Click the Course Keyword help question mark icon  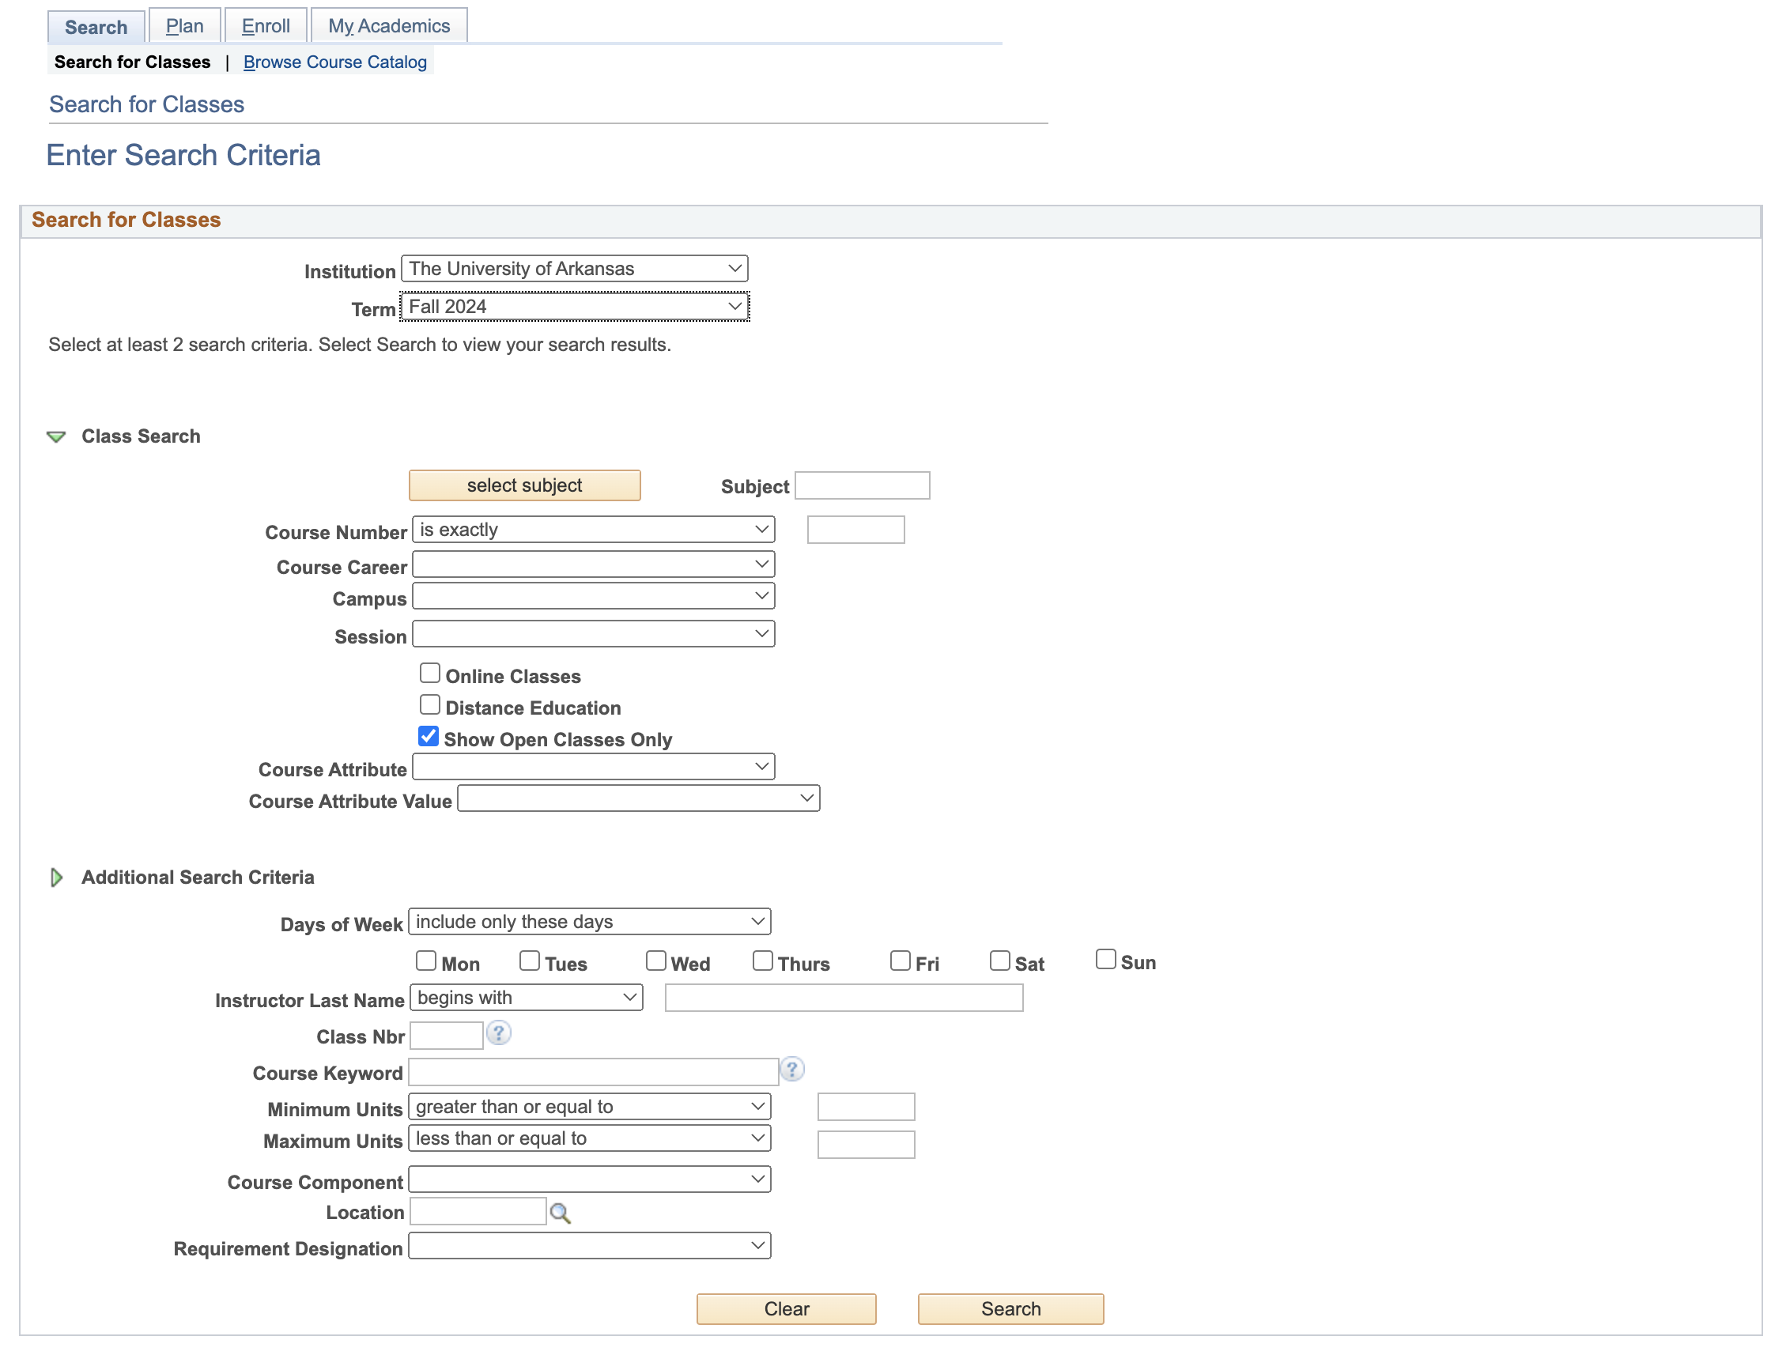792,1069
